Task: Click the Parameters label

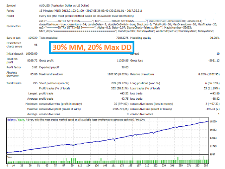Action: [13, 26]
